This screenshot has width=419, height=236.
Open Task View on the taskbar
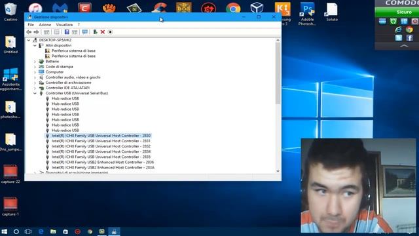pyautogui.click(x=28, y=231)
